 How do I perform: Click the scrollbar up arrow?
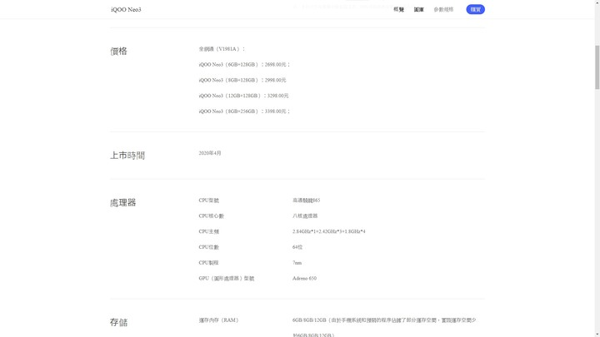coord(597,2)
